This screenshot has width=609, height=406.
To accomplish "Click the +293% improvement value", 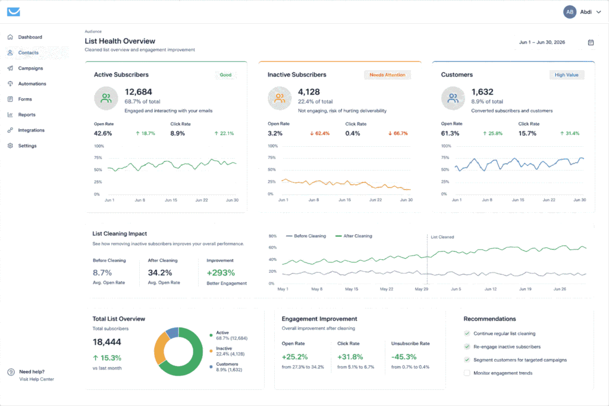I will coord(221,273).
